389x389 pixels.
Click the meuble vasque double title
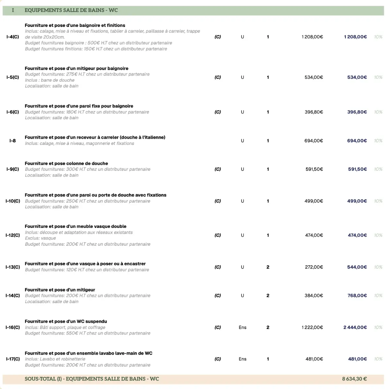pyautogui.click(x=76, y=227)
